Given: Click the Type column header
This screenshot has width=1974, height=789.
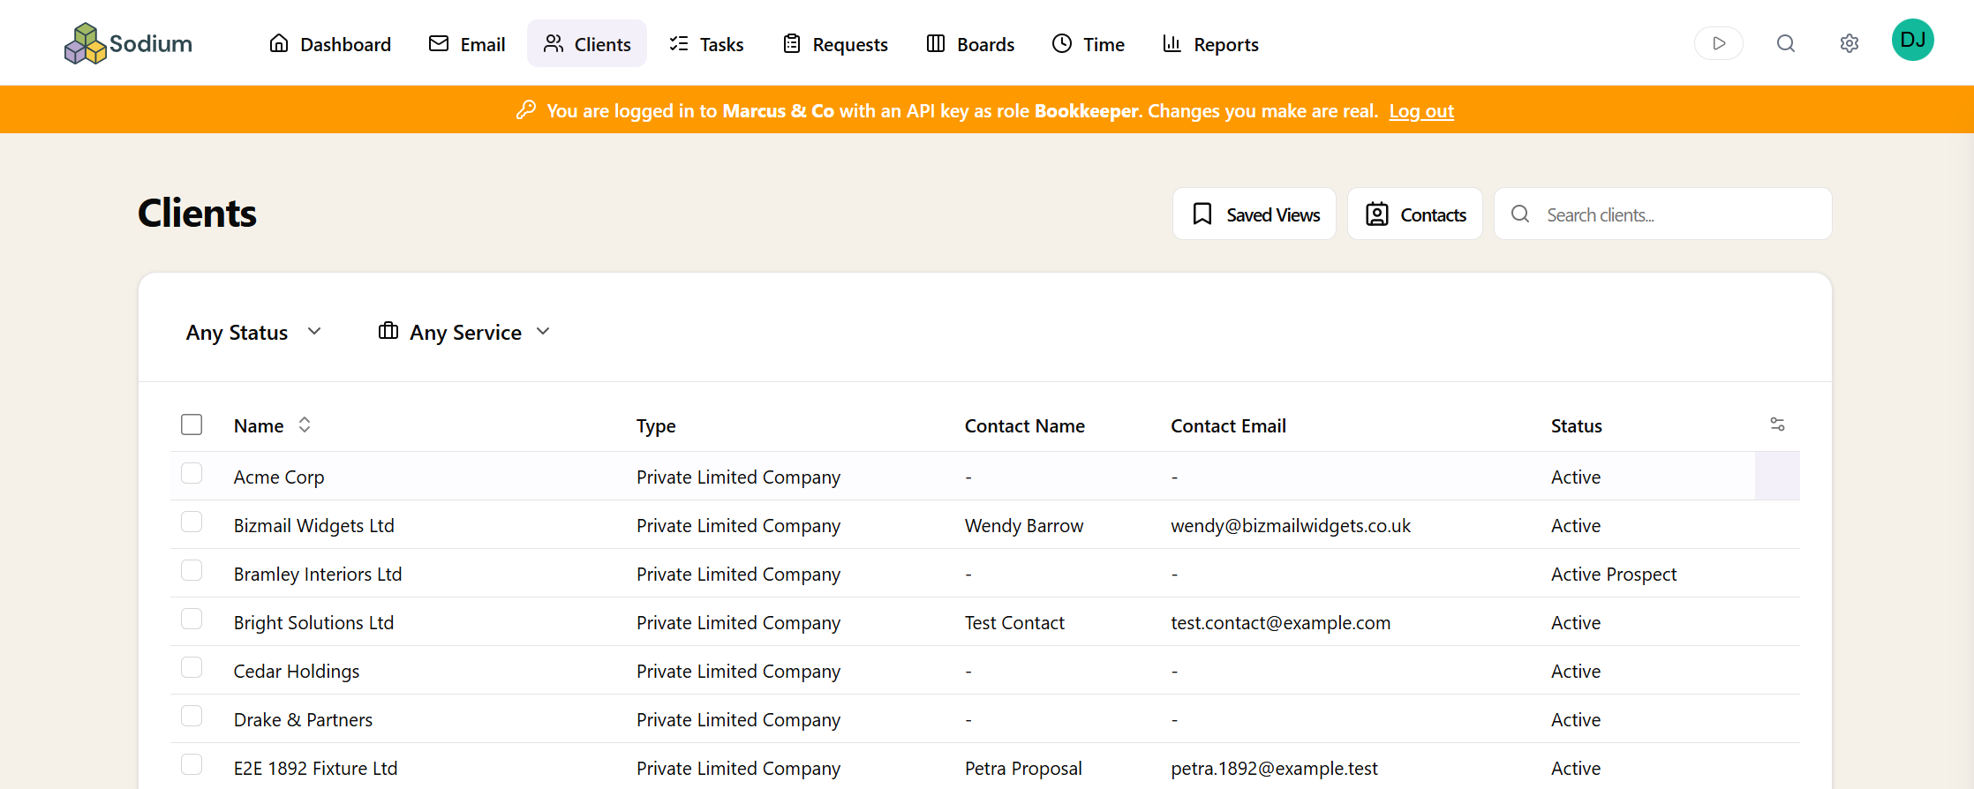Looking at the screenshot, I should [656, 425].
